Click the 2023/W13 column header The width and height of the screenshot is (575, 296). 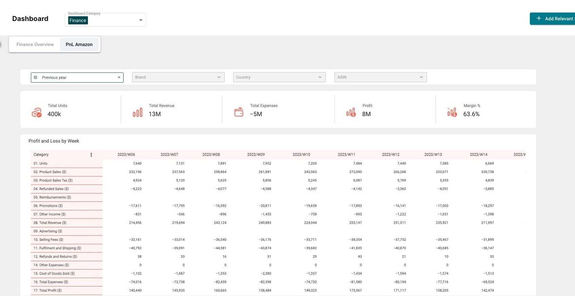point(433,154)
